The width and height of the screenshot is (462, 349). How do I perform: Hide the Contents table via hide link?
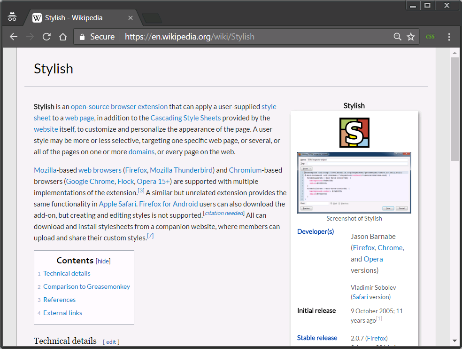click(x=103, y=261)
